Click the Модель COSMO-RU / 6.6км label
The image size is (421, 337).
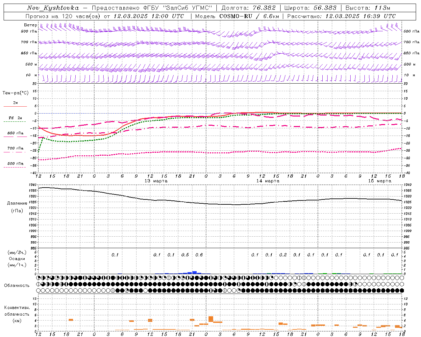tap(237, 16)
